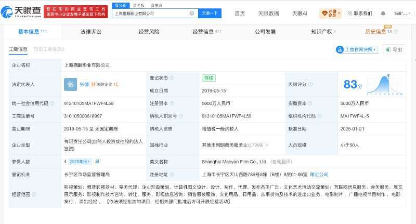
Task: Select the 工商信息 sub-tab
Action: (x=18, y=49)
